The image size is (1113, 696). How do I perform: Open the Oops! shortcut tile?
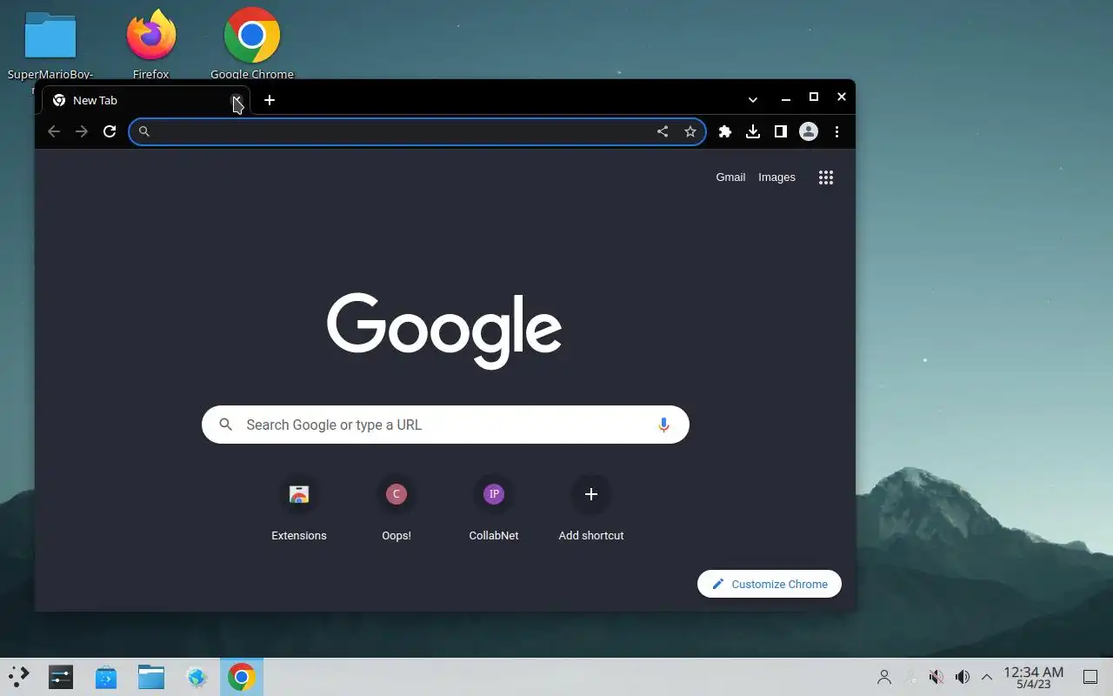click(397, 508)
